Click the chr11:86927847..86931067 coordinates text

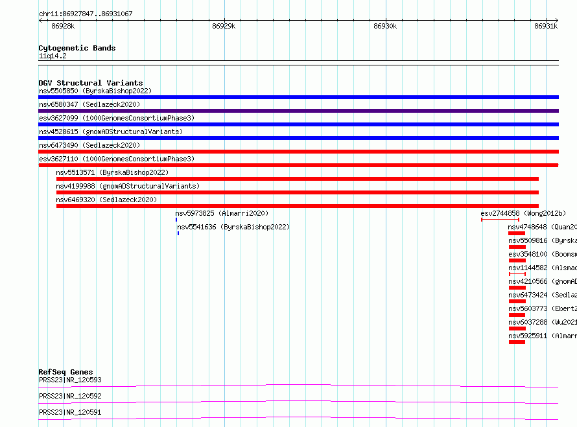pyautogui.click(x=86, y=14)
